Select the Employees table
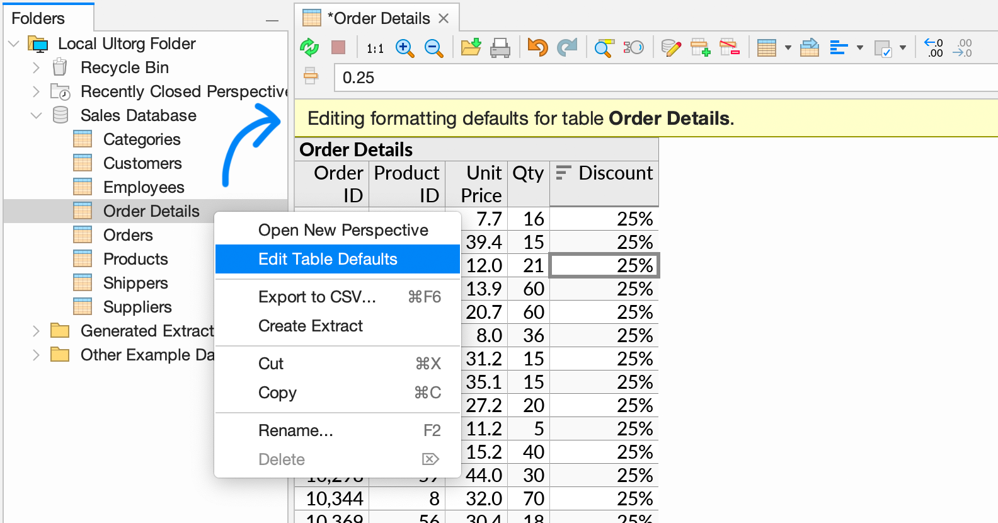 tap(144, 187)
